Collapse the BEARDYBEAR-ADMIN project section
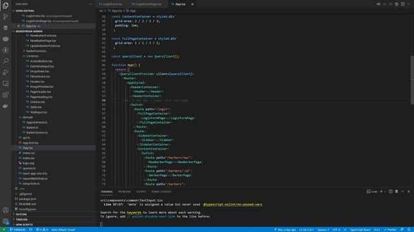Viewport: 414px width, 232px height. tap(28, 32)
